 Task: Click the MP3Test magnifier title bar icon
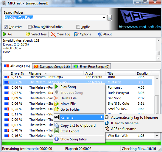point(4,3)
